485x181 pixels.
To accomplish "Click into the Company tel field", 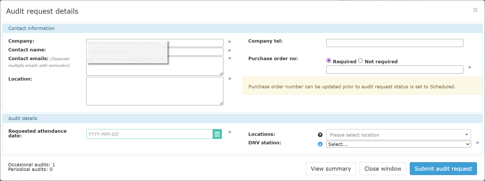I will point(394,43).
